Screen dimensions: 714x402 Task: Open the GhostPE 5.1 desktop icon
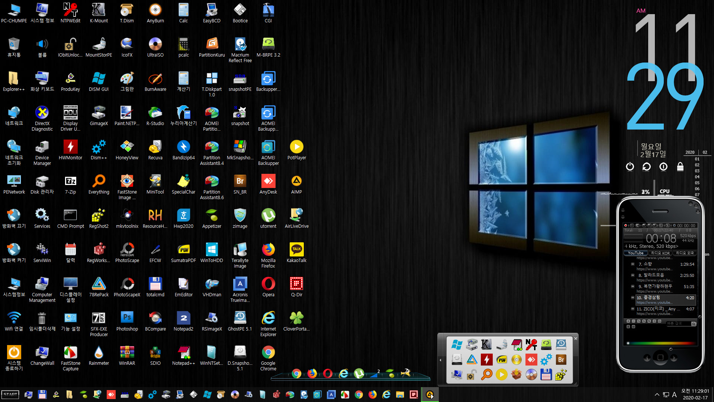tap(240, 321)
